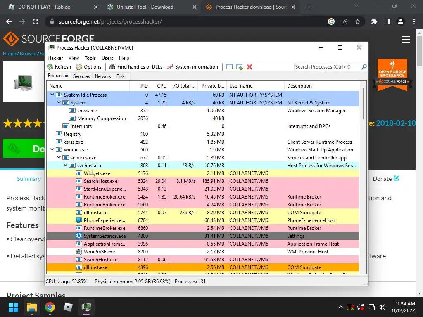Open Roblox from the taskbar
Image resolution: width=423 pixels, height=317 pixels.
(68, 307)
